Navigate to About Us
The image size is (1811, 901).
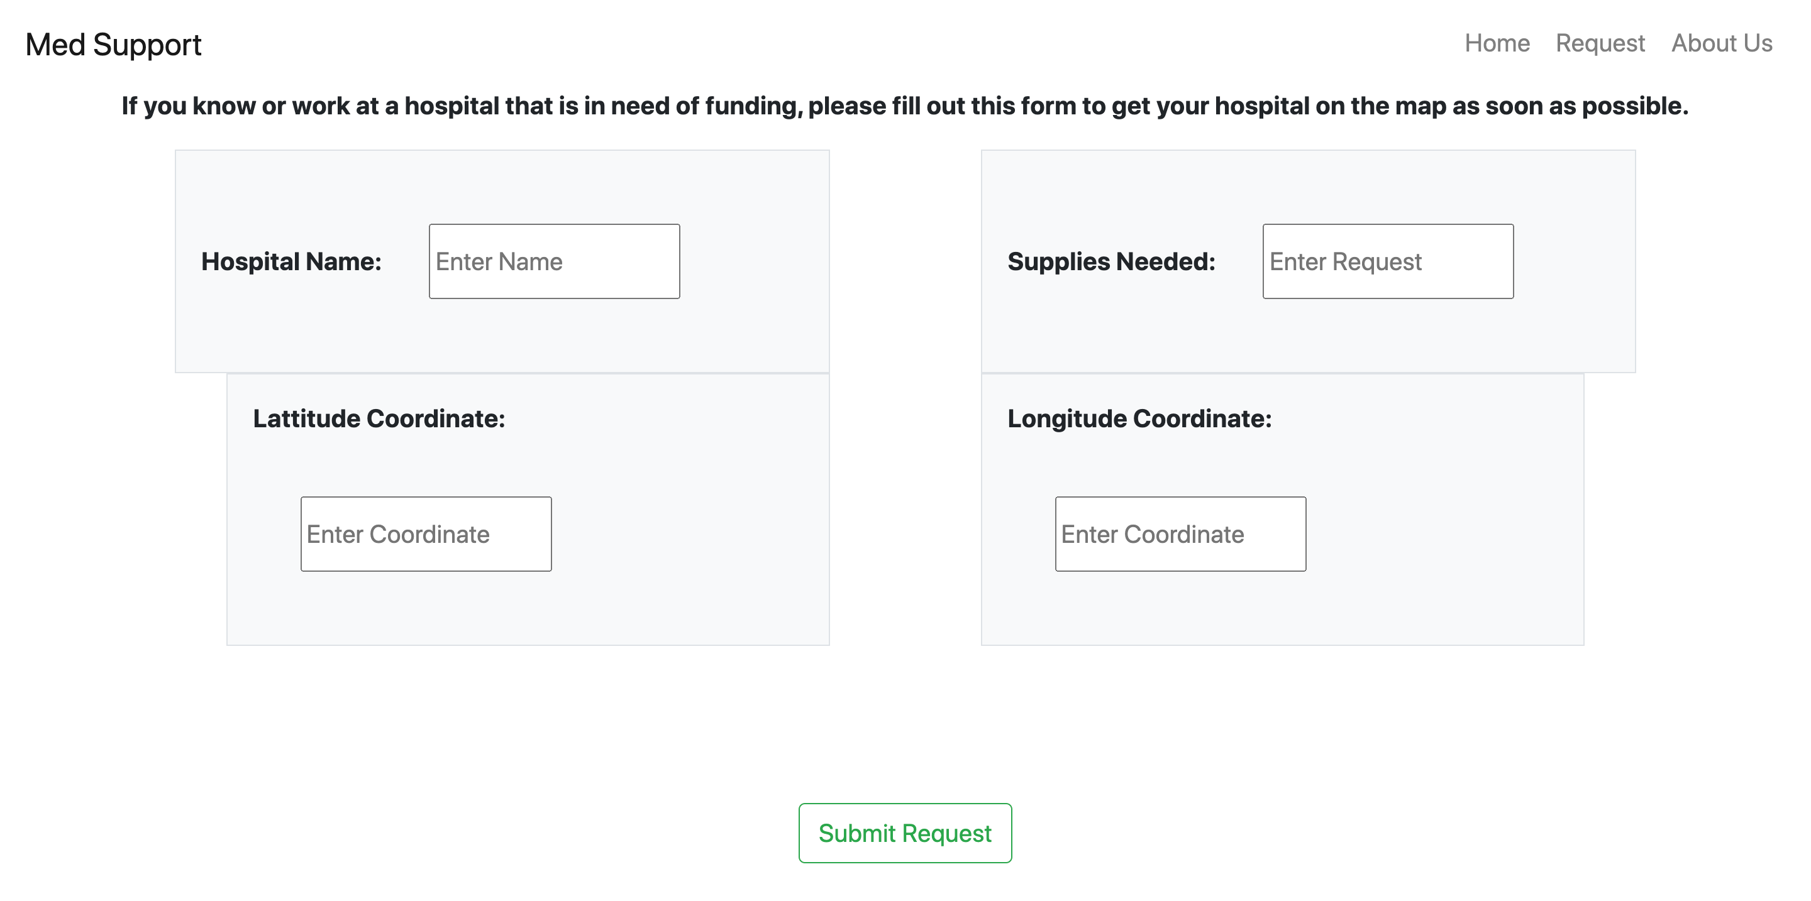coord(1721,43)
